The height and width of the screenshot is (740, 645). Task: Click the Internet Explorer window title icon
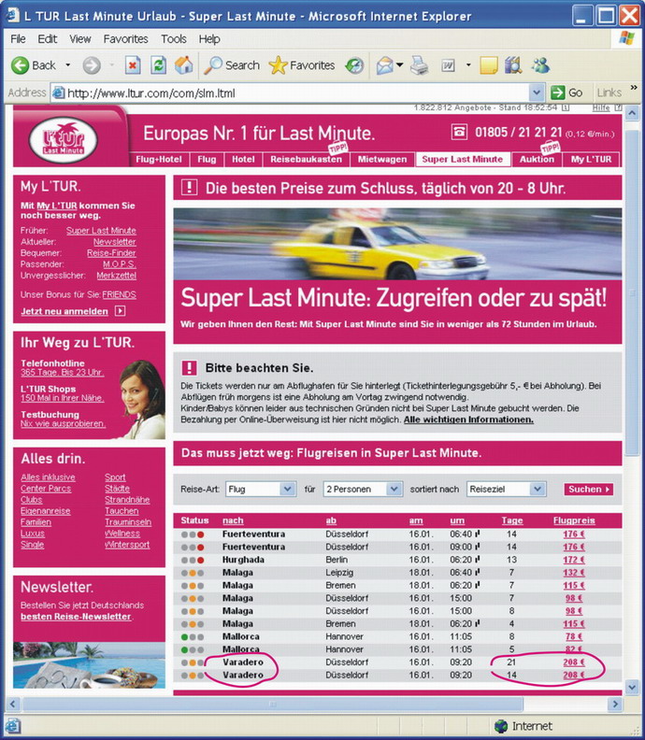pos(12,16)
